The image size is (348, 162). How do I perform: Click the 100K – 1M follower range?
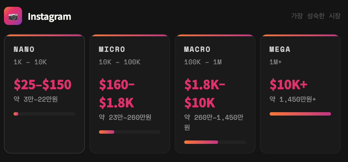tap(203, 62)
